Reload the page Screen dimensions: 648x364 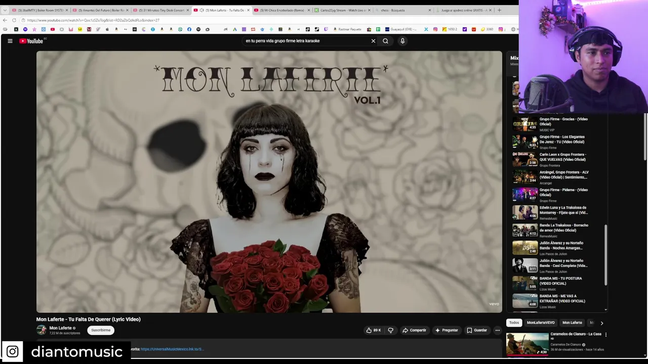[x=14, y=20]
